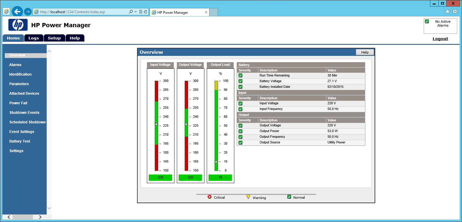462x222 pixels.
Task: Close the HP Power Manager browser tab
Action: tap(206, 12)
